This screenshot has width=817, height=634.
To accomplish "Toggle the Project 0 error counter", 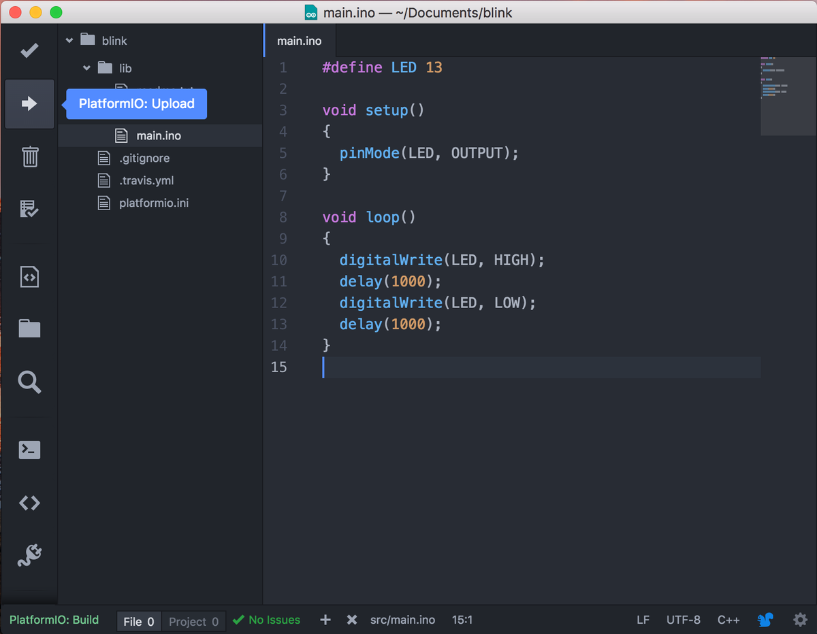I will [x=193, y=621].
